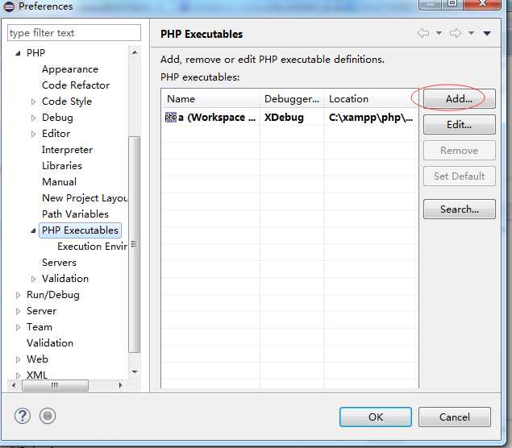Select top-level Validation tree item
512x448 pixels.
(50, 343)
